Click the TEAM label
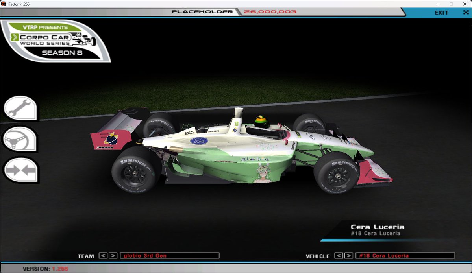This screenshot has height=273, width=472. coord(86,256)
